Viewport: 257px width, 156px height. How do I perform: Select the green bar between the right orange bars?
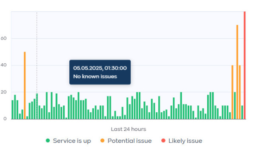coord(235,105)
